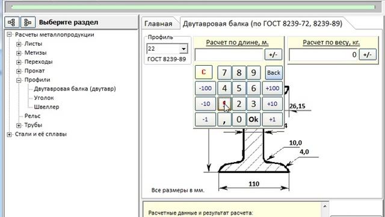Tap the Back keypad button
385x217 pixels.
point(274,72)
